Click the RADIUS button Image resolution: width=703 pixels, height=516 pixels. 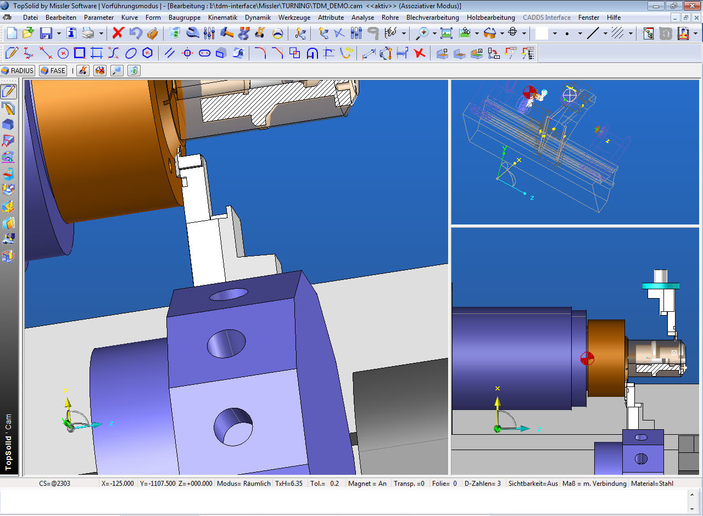point(18,70)
